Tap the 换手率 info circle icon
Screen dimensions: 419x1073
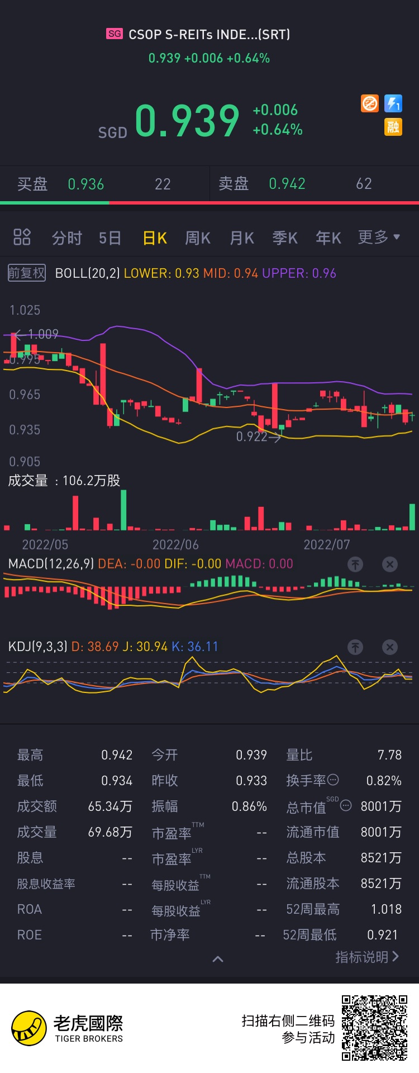(x=333, y=780)
